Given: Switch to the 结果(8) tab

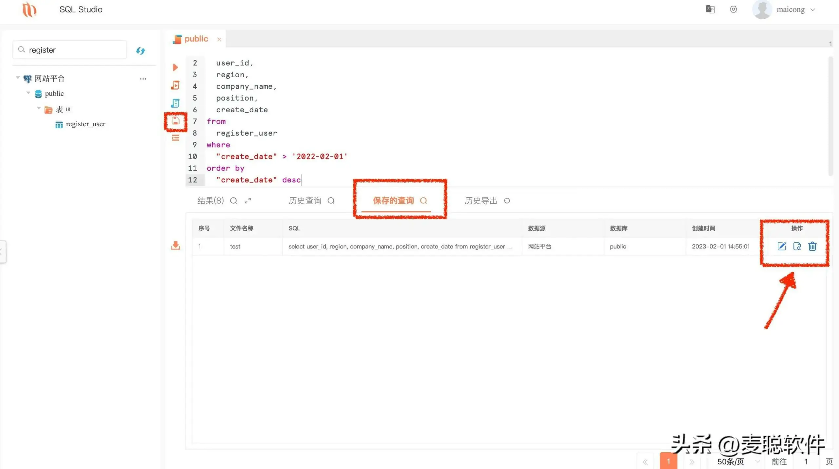Looking at the screenshot, I should [210, 201].
